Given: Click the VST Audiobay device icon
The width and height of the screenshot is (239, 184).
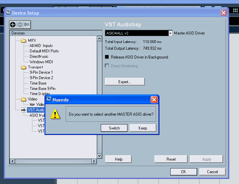Looking at the screenshot, I should [x=24, y=110].
